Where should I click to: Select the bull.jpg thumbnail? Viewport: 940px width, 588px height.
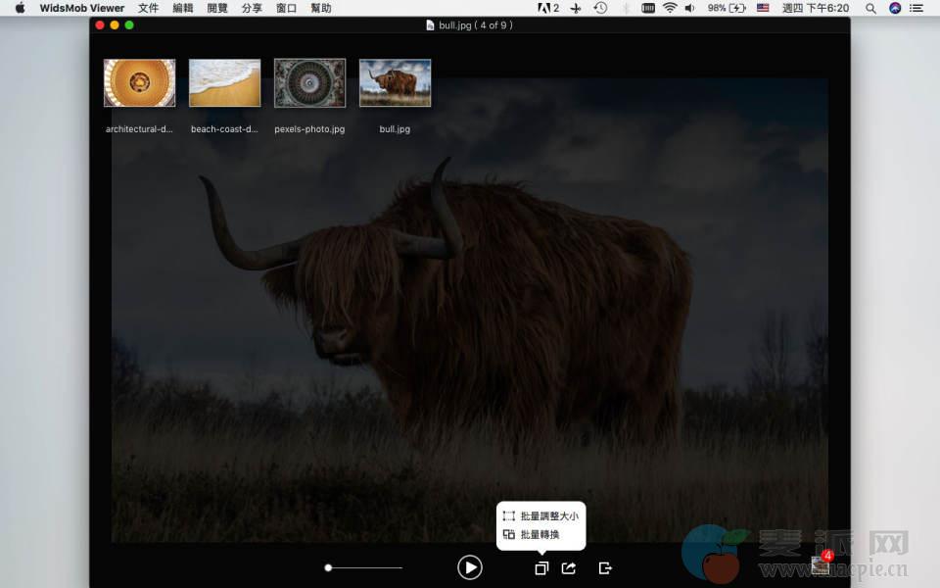[395, 83]
